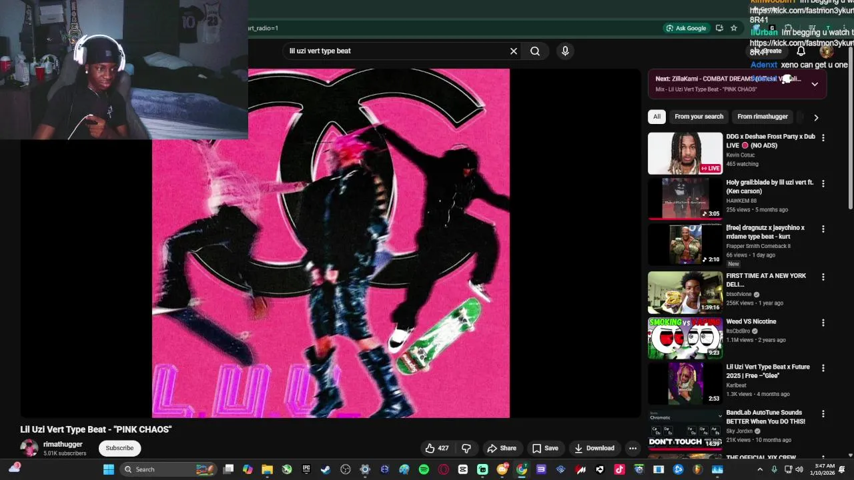Like the video with thumbs up
Viewport: 854px width, 480px height.
click(436, 448)
